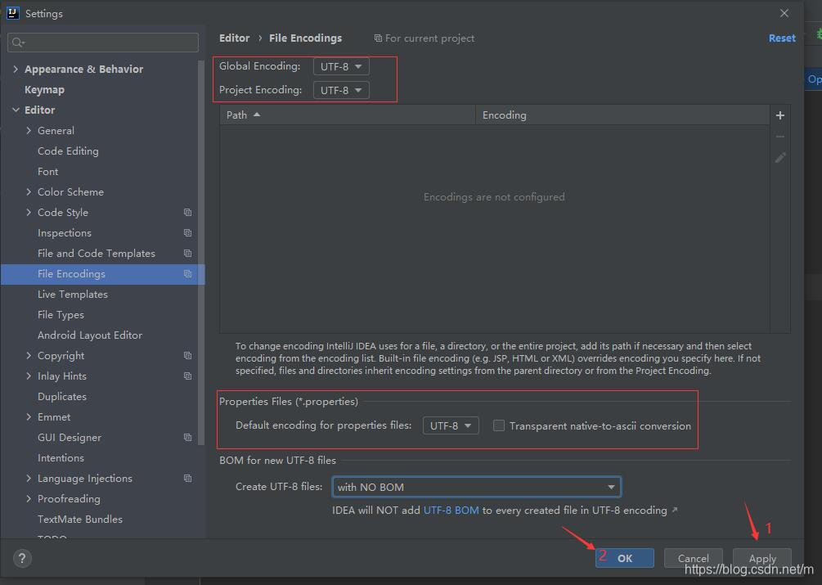Open TextMate Bundles settings
The height and width of the screenshot is (585, 822).
click(79, 519)
